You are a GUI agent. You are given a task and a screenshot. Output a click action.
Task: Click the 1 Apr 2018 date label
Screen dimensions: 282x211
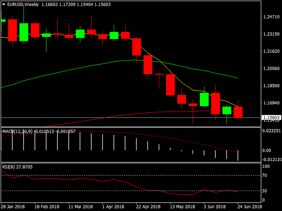(113, 207)
